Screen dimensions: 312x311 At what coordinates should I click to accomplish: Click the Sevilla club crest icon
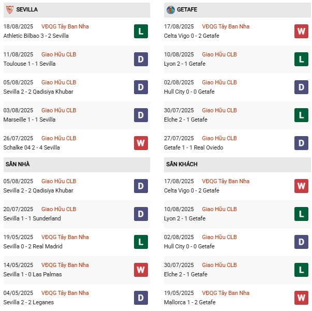click(x=9, y=9)
